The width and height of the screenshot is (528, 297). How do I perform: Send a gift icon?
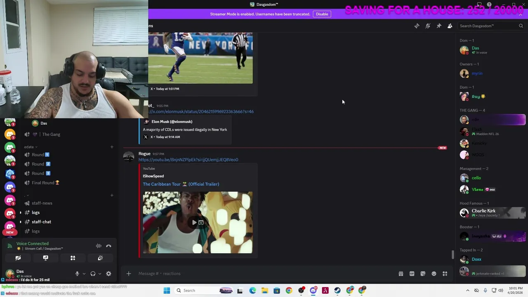[x=401, y=273]
